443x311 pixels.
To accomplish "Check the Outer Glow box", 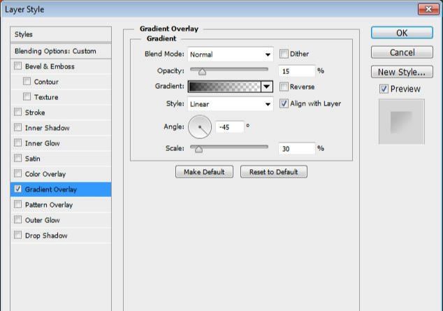I will click(17, 219).
